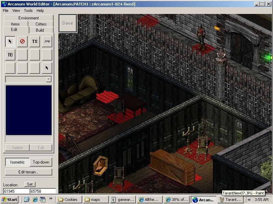Click the Save button

(x=68, y=23)
